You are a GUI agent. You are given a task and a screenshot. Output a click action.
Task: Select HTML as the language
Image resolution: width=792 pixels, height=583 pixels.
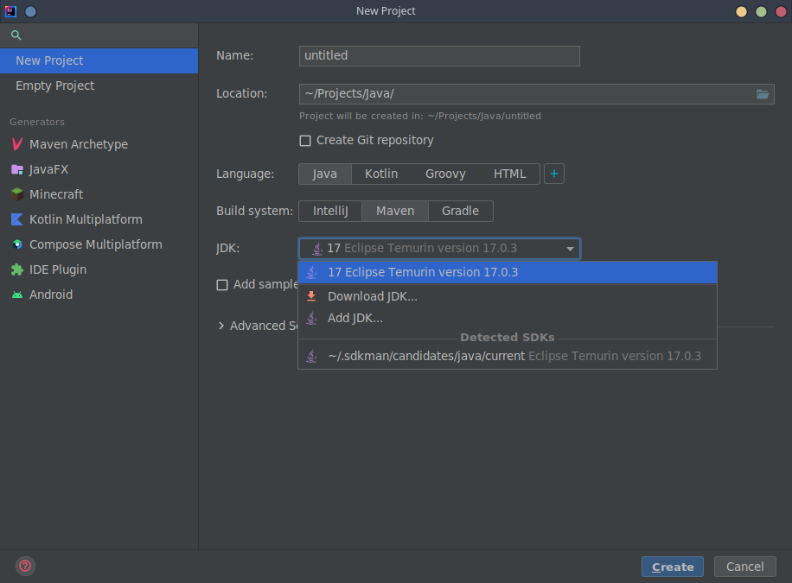point(509,174)
